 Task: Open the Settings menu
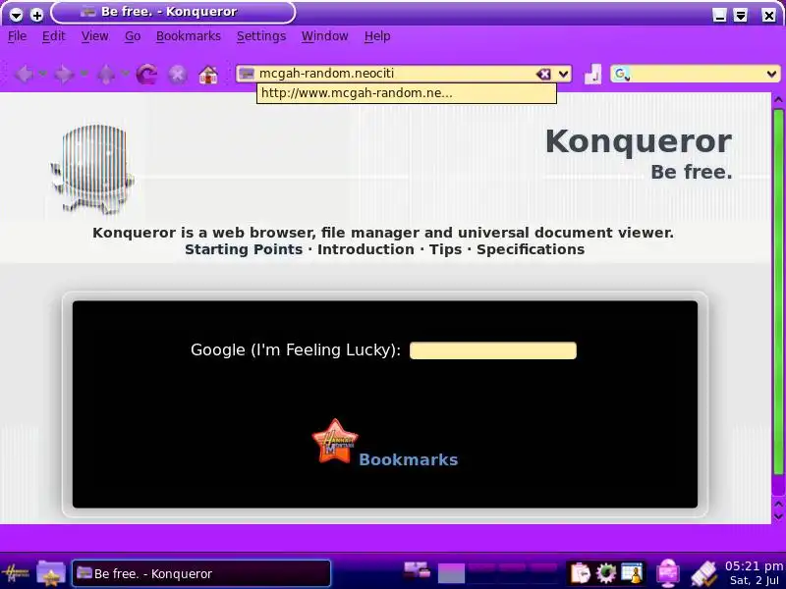[x=261, y=36]
